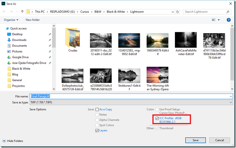
Task: Open Blog folder in sidebar
Action: pyautogui.click(x=15, y=74)
